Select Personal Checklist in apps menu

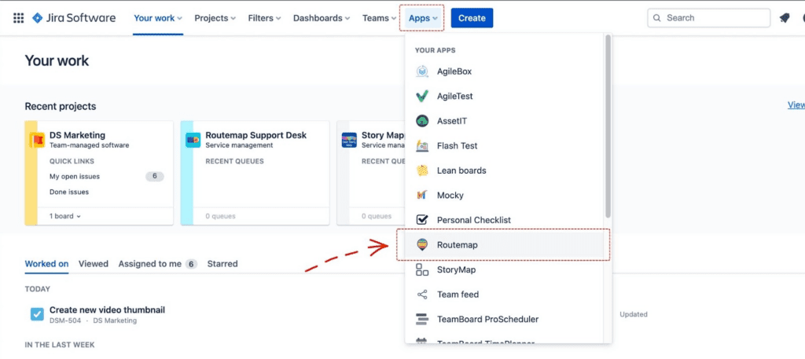coord(503,219)
